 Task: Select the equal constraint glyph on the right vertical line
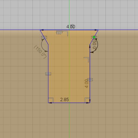90,80
